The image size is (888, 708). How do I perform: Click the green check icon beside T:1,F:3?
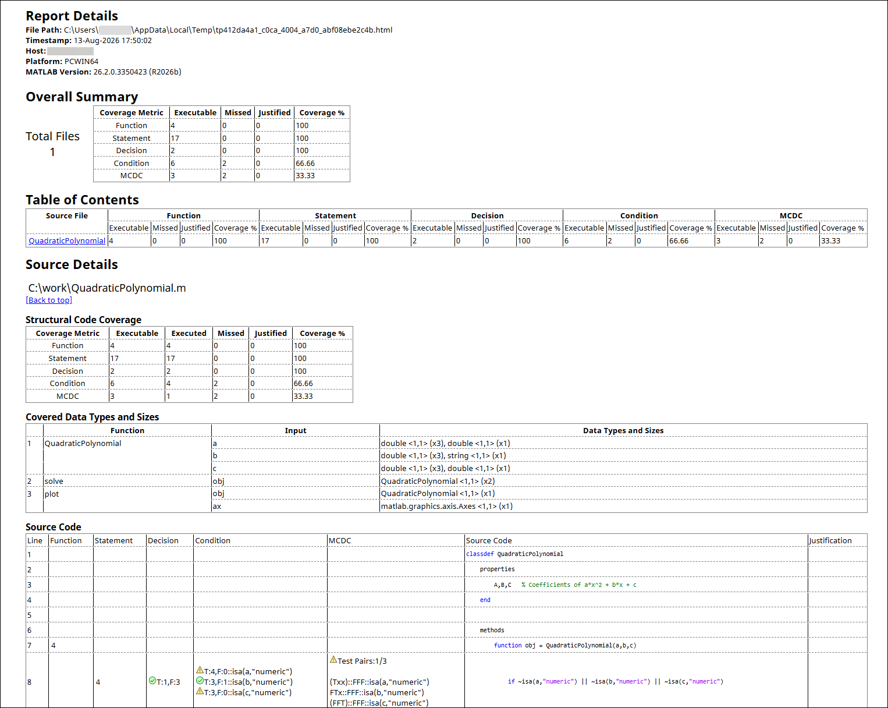[x=152, y=681]
